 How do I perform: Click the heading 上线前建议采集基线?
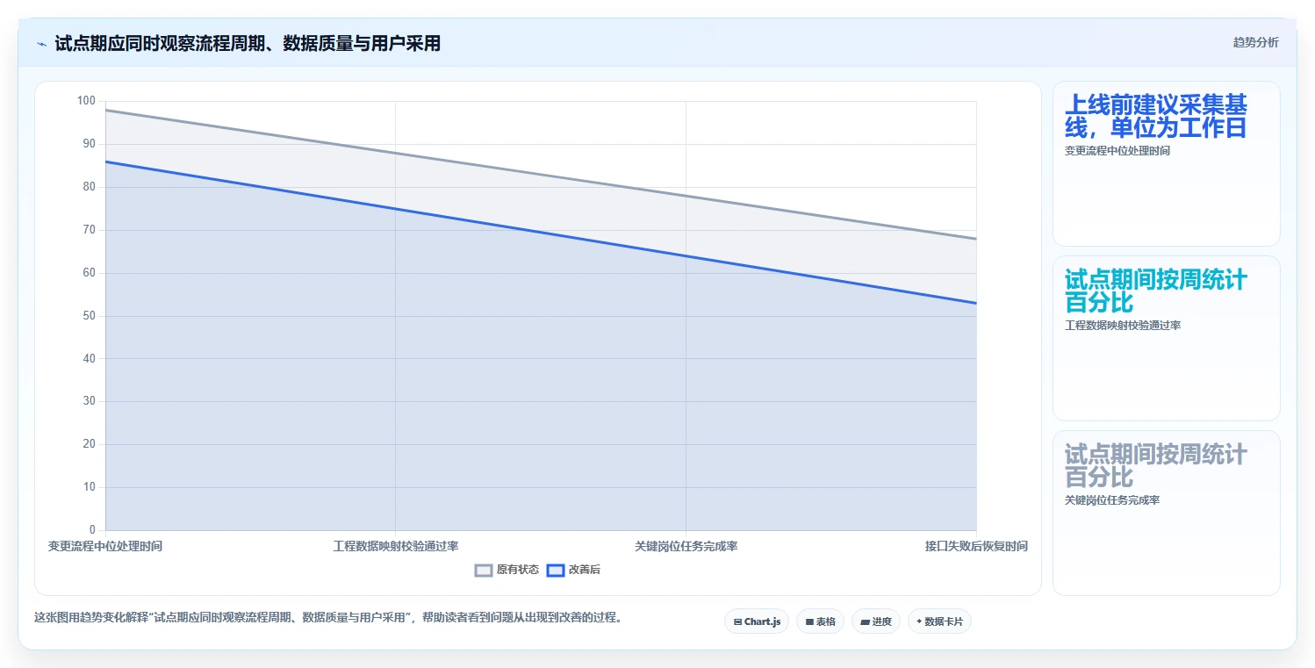coord(1156,116)
